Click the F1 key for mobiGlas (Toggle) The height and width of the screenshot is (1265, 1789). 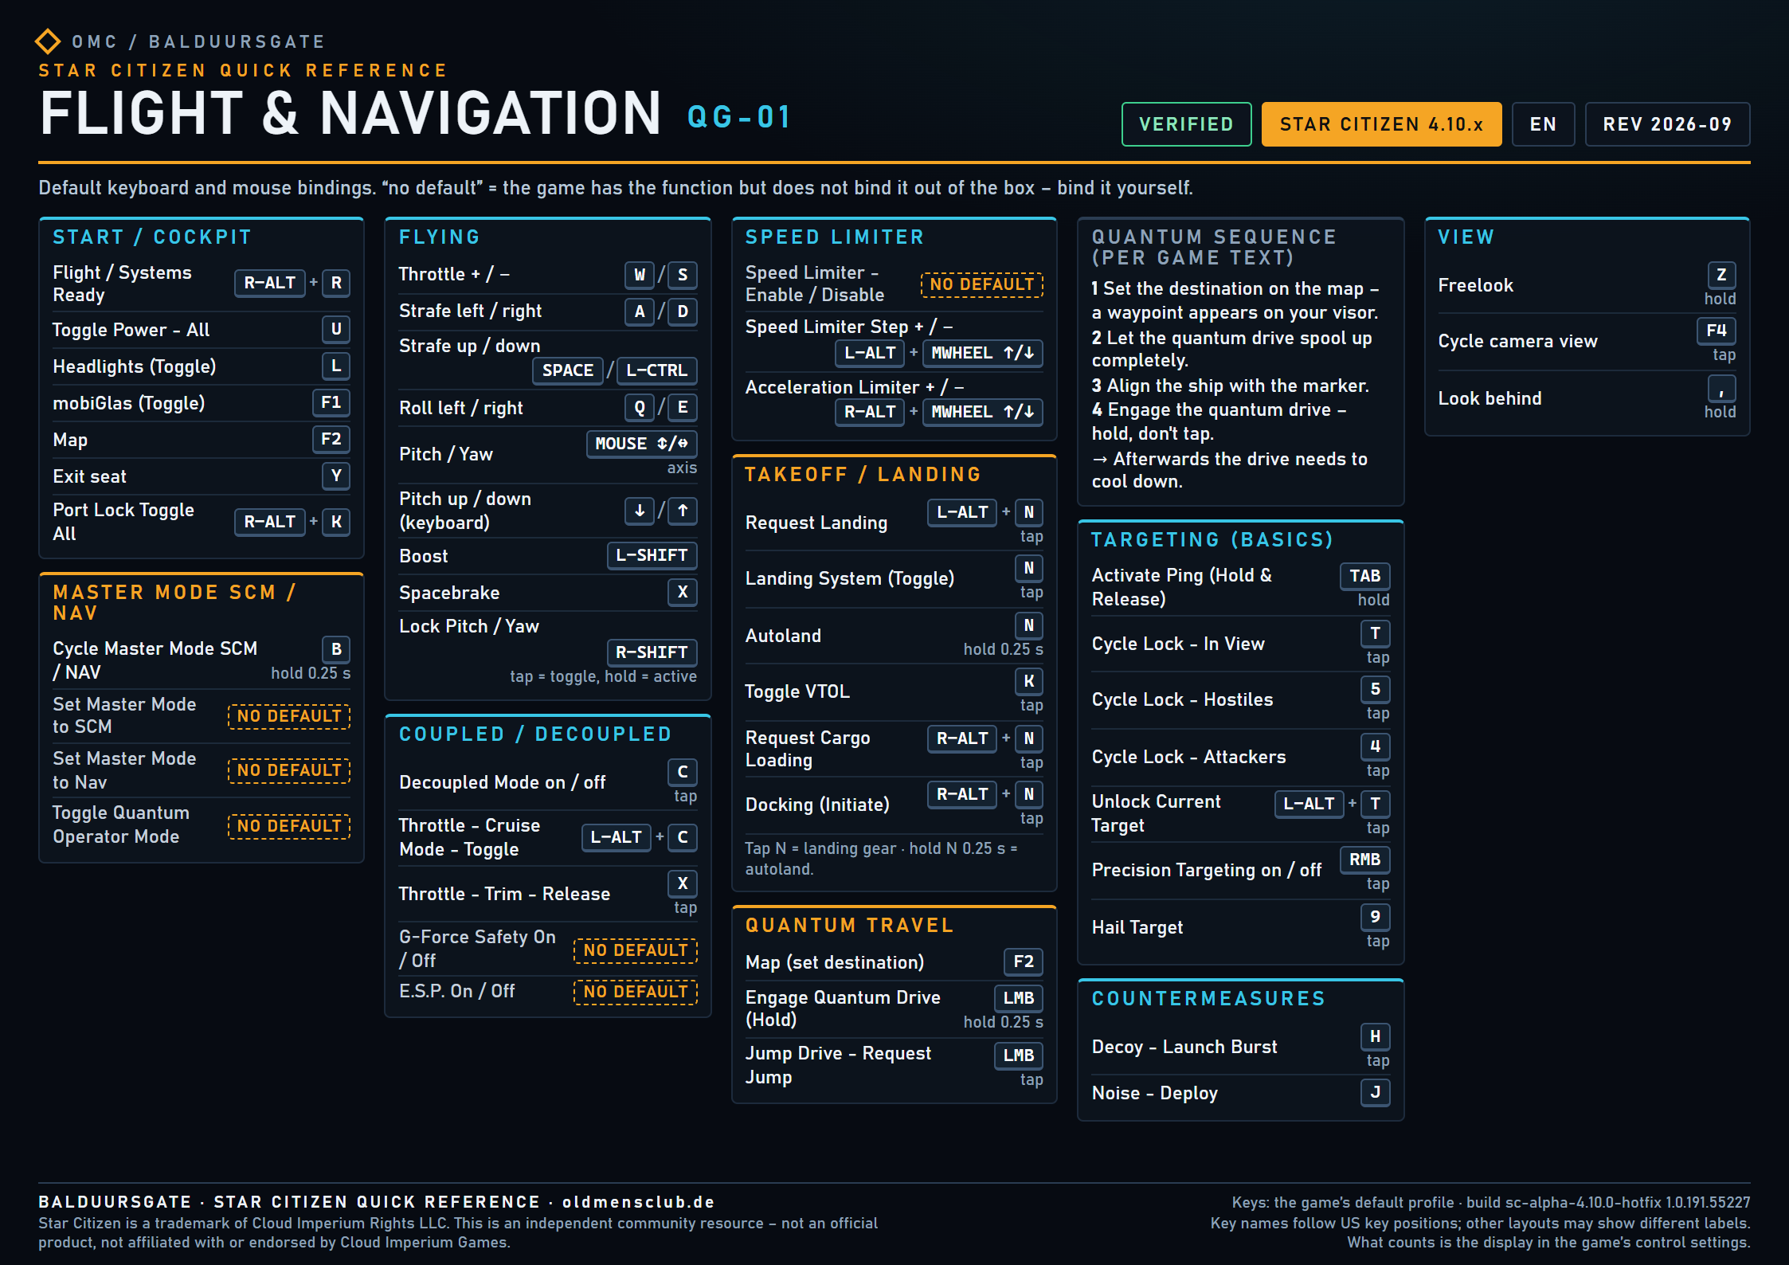pos(331,402)
